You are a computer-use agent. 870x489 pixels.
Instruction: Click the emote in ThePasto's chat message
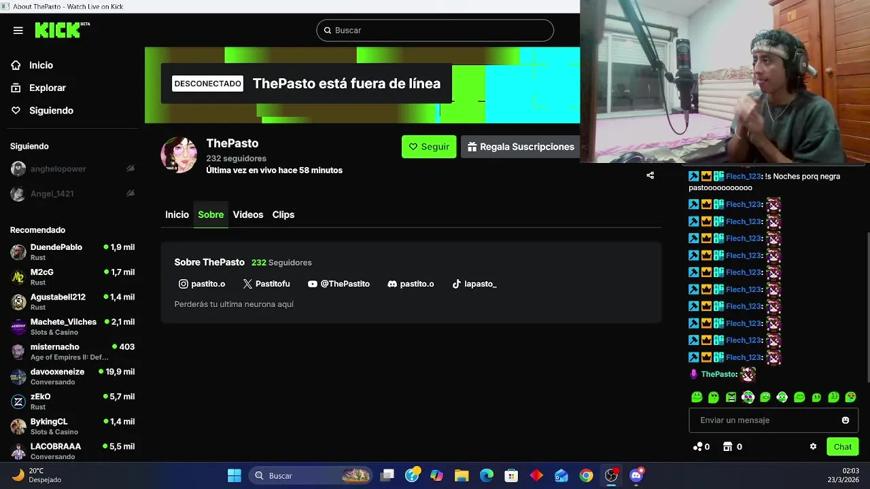pos(748,374)
